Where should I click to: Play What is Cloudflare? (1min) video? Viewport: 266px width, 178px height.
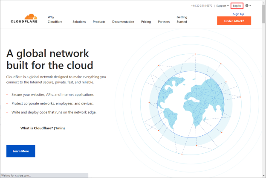point(42,128)
